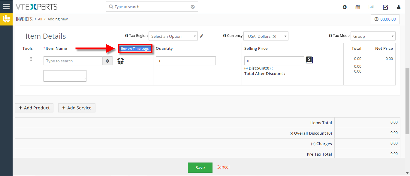410x176 pixels.
Task: Open the calendar icon in header
Action: [358, 7]
